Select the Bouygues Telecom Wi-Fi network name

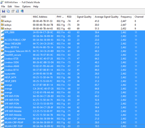tap(18, 51)
